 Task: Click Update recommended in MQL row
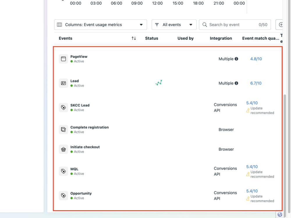click(262, 174)
